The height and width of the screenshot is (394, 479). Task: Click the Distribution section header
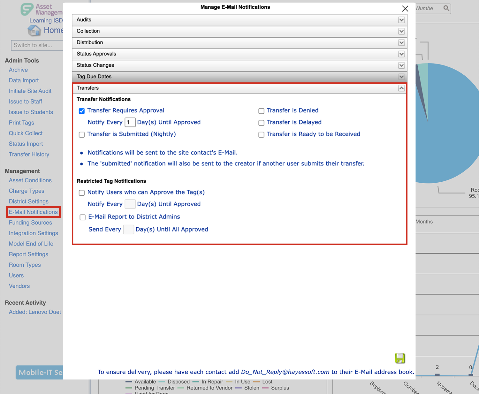coord(240,43)
